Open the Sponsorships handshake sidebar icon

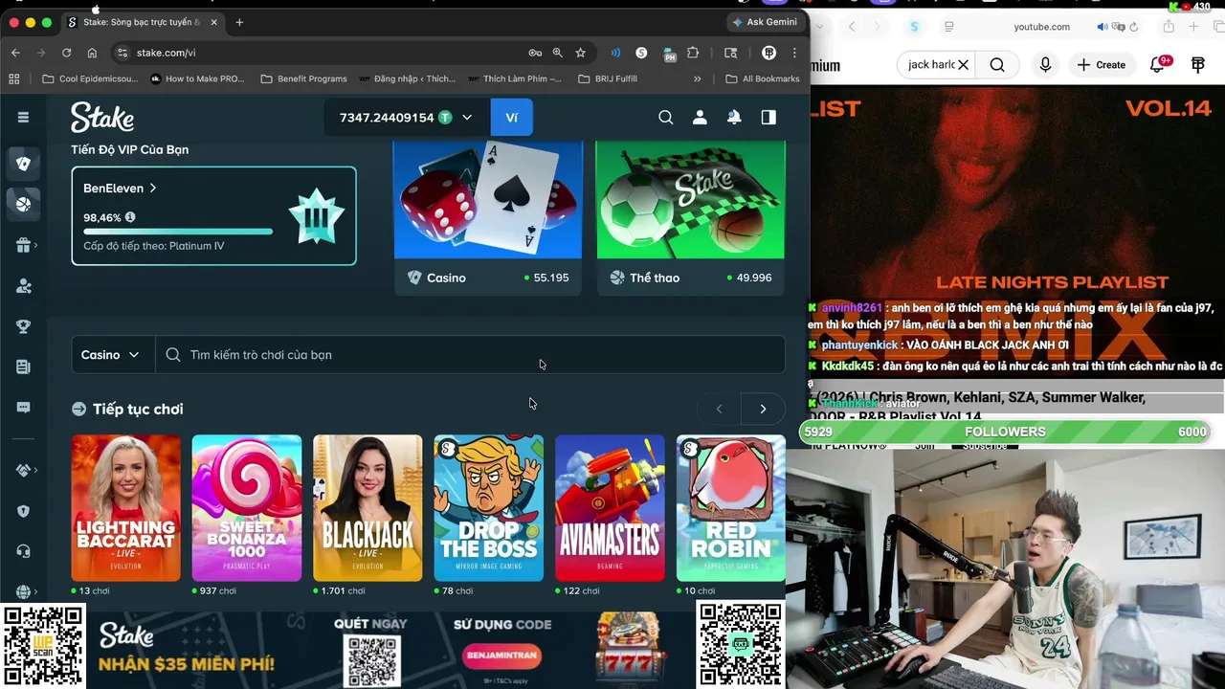point(24,470)
